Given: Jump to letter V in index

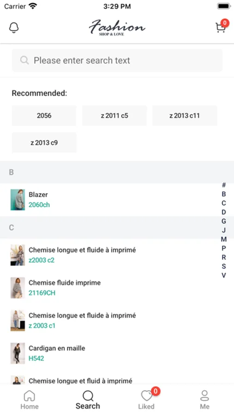Looking at the screenshot, I should tap(224, 275).
